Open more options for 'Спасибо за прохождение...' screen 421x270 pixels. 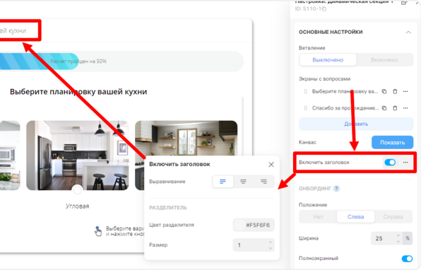click(405, 108)
